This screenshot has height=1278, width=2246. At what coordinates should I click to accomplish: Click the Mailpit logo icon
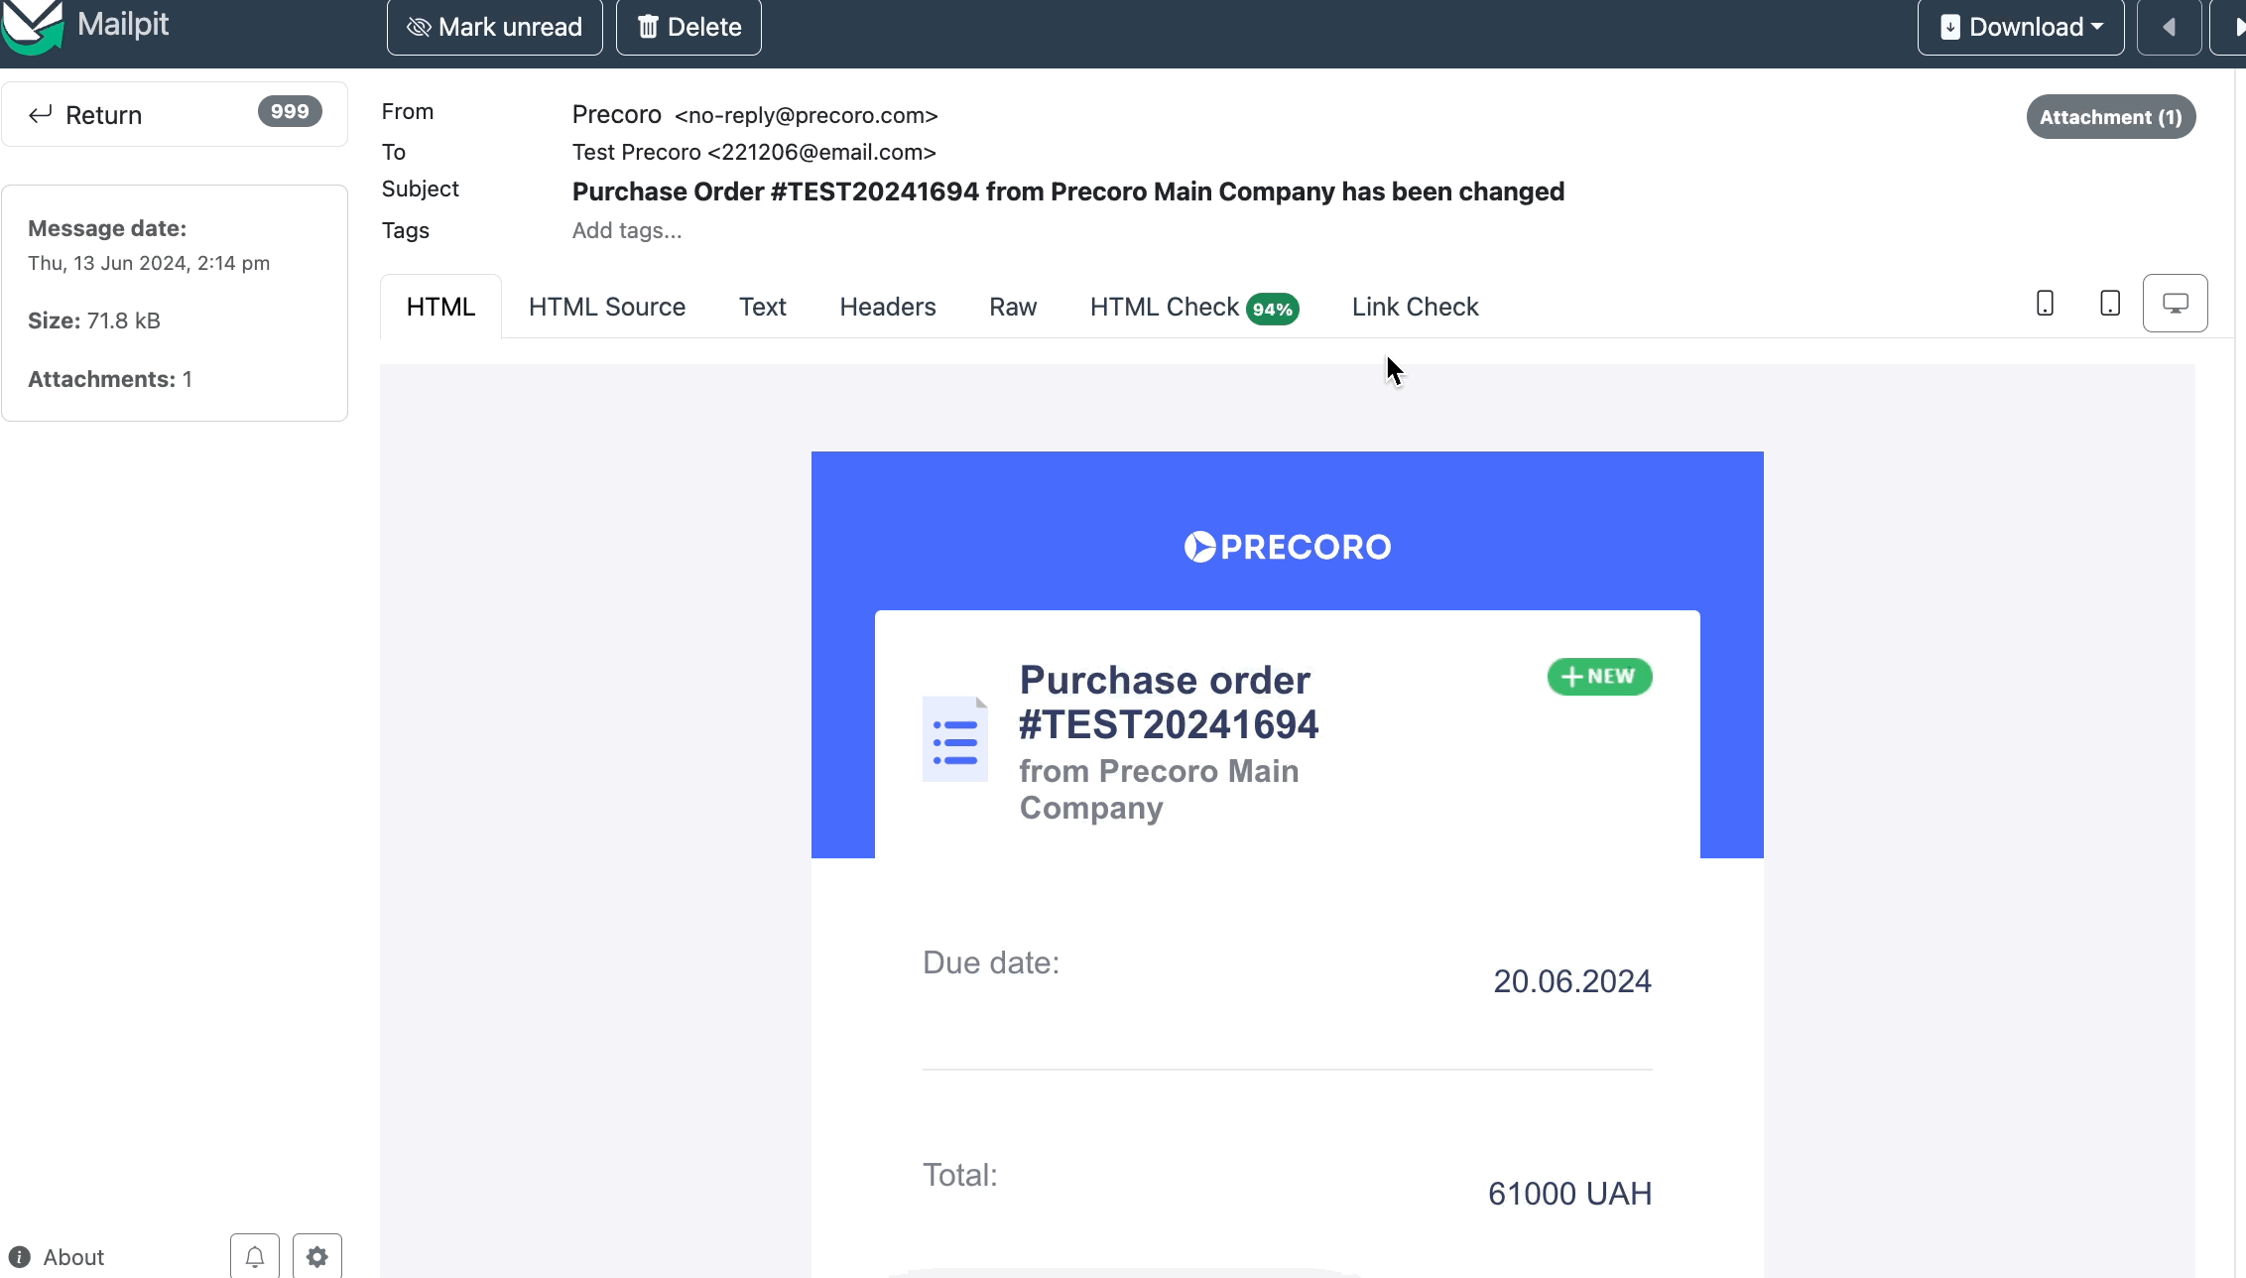click(33, 27)
